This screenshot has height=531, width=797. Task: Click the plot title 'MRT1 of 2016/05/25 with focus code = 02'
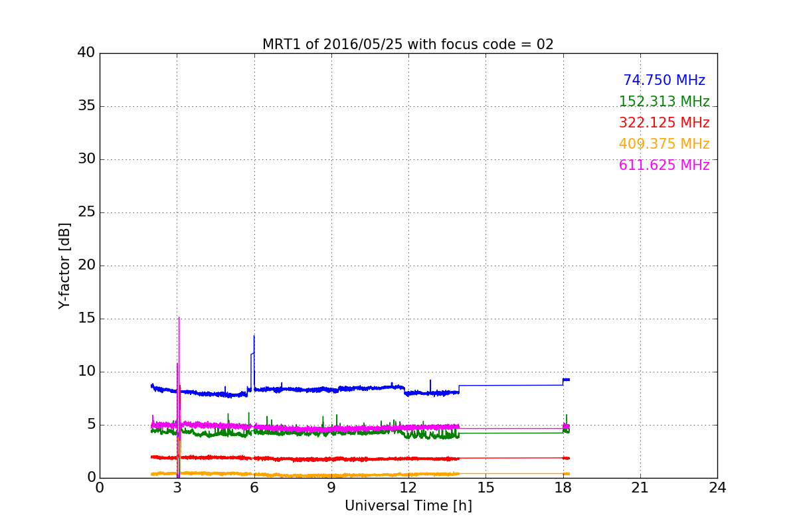[408, 44]
